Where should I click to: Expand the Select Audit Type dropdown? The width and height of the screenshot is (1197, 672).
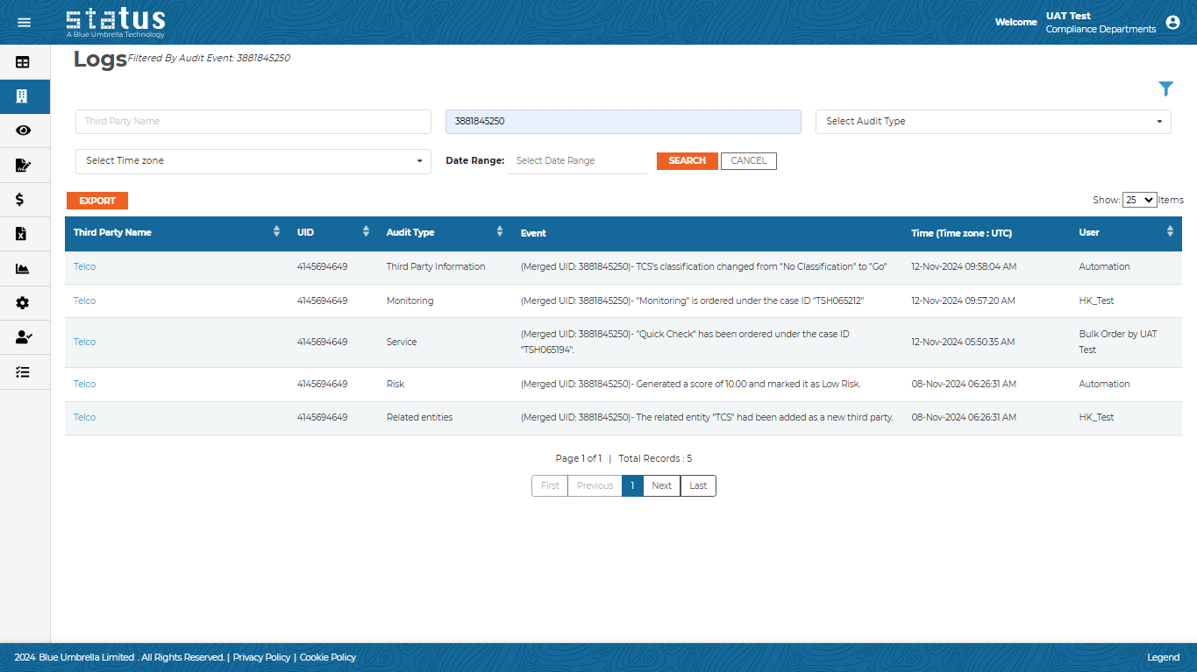click(993, 122)
